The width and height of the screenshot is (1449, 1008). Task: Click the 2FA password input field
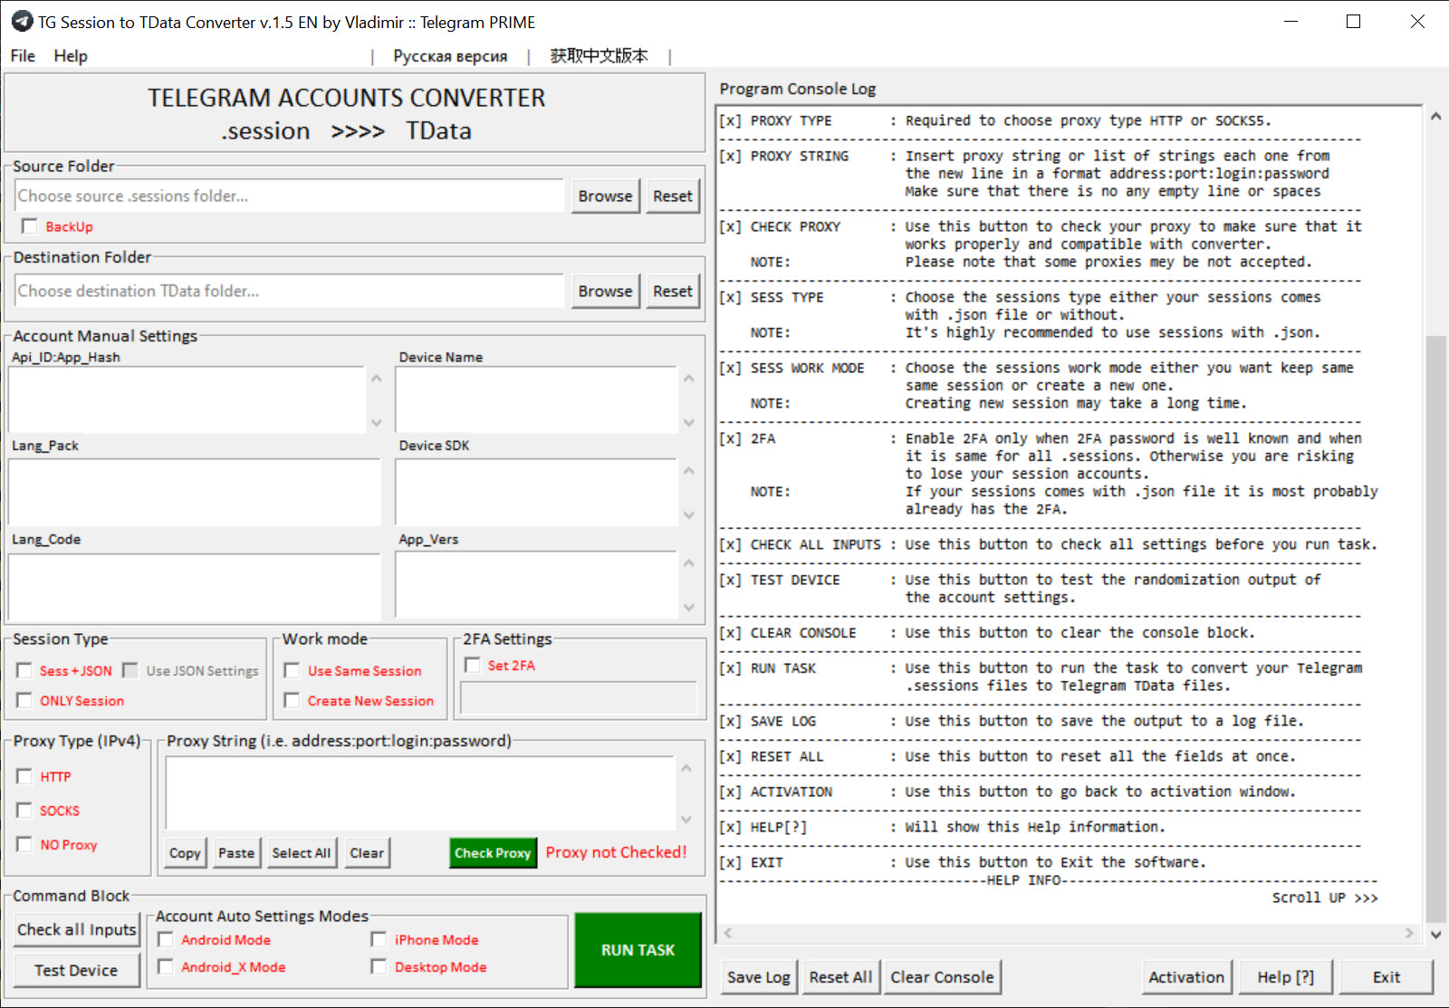579,698
